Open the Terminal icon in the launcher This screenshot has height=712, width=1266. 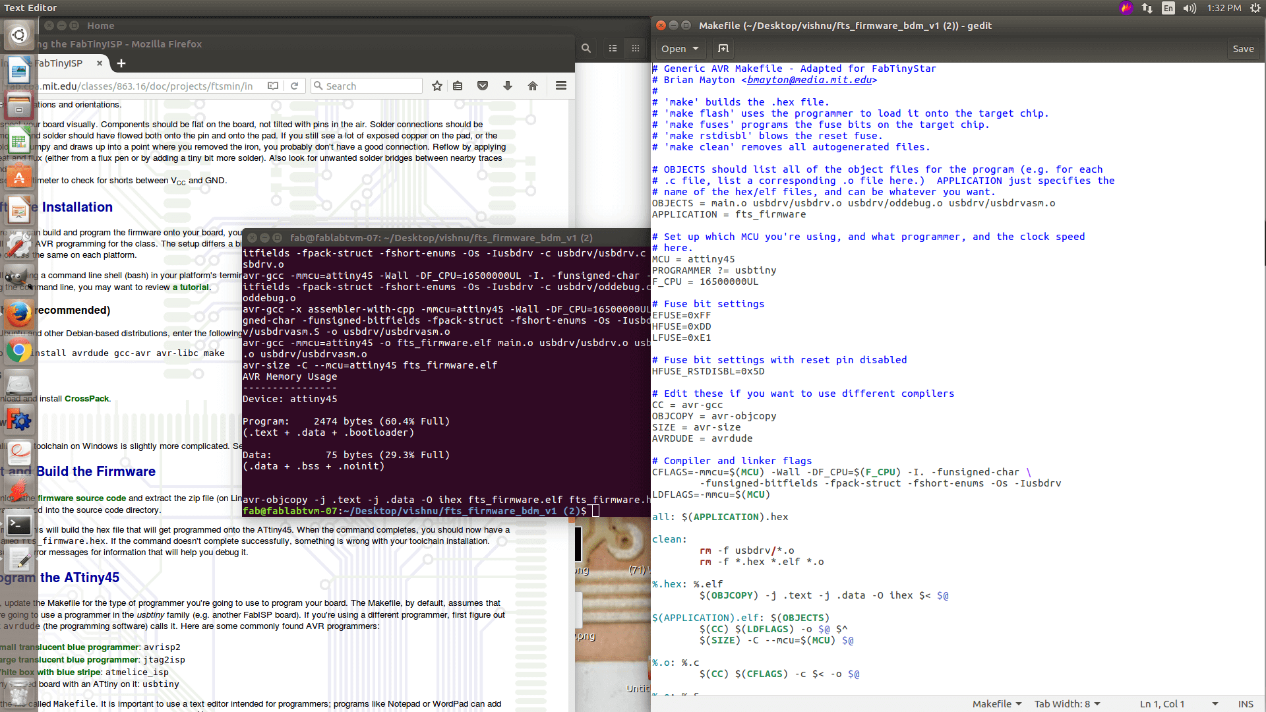tap(19, 525)
